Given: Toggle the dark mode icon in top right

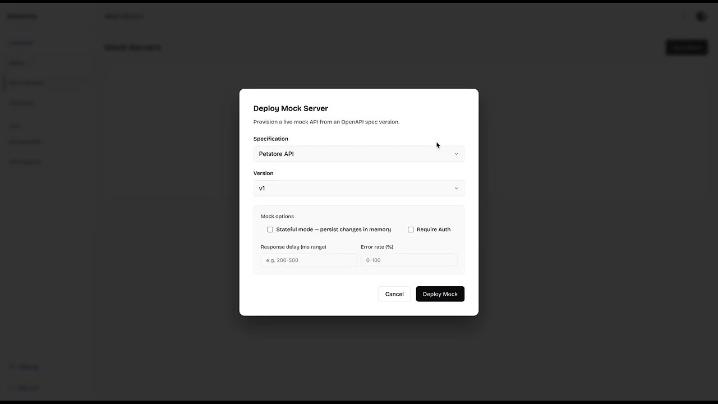Looking at the screenshot, I should click(701, 16).
